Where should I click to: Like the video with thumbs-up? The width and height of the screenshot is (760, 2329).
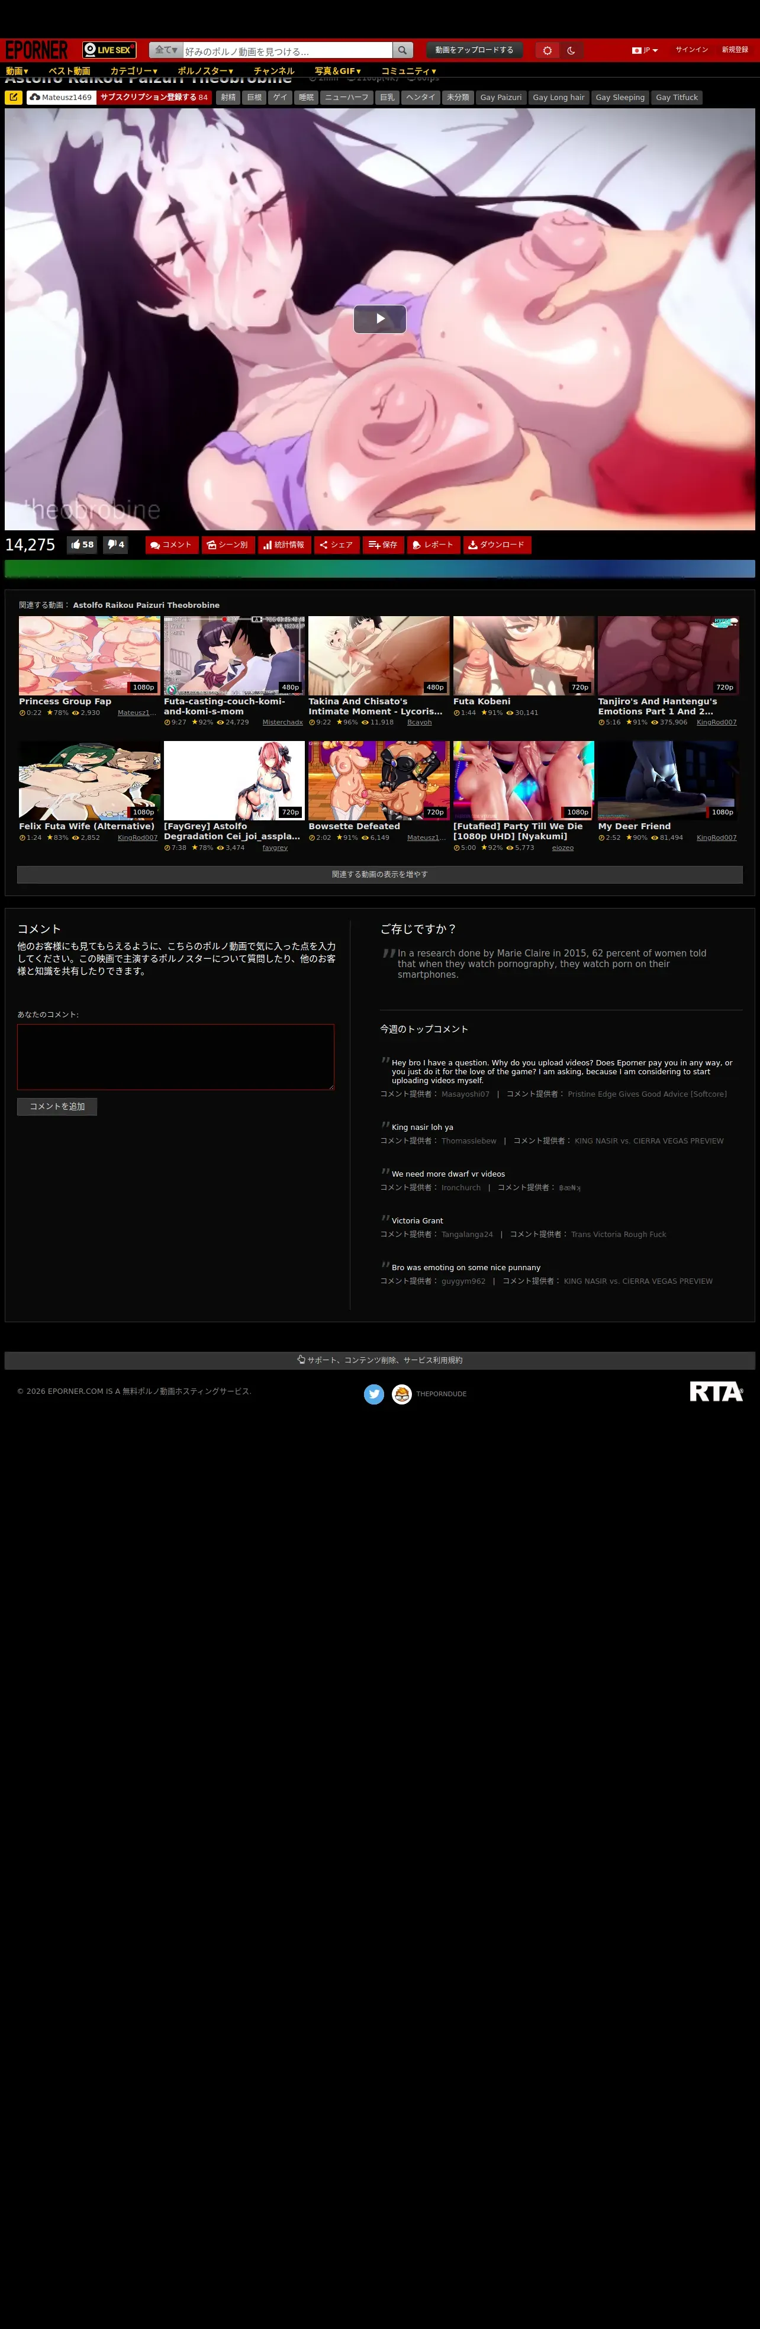[82, 545]
